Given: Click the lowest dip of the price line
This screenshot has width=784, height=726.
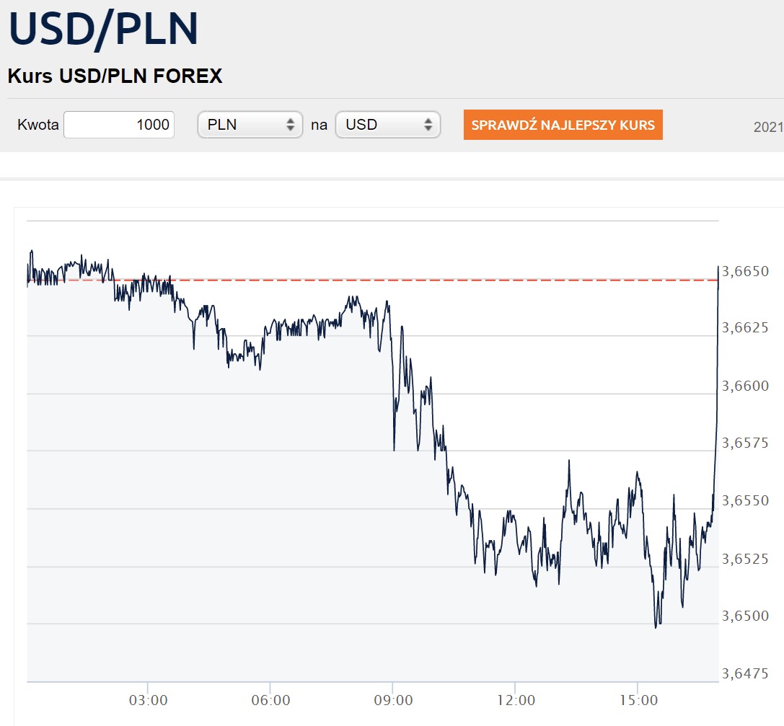Looking at the screenshot, I should pos(657,626).
